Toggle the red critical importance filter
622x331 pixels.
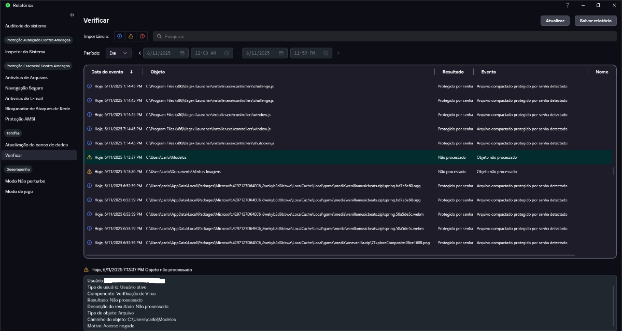coord(142,36)
